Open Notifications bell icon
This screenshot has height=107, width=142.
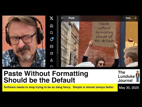[x=51, y=39]
